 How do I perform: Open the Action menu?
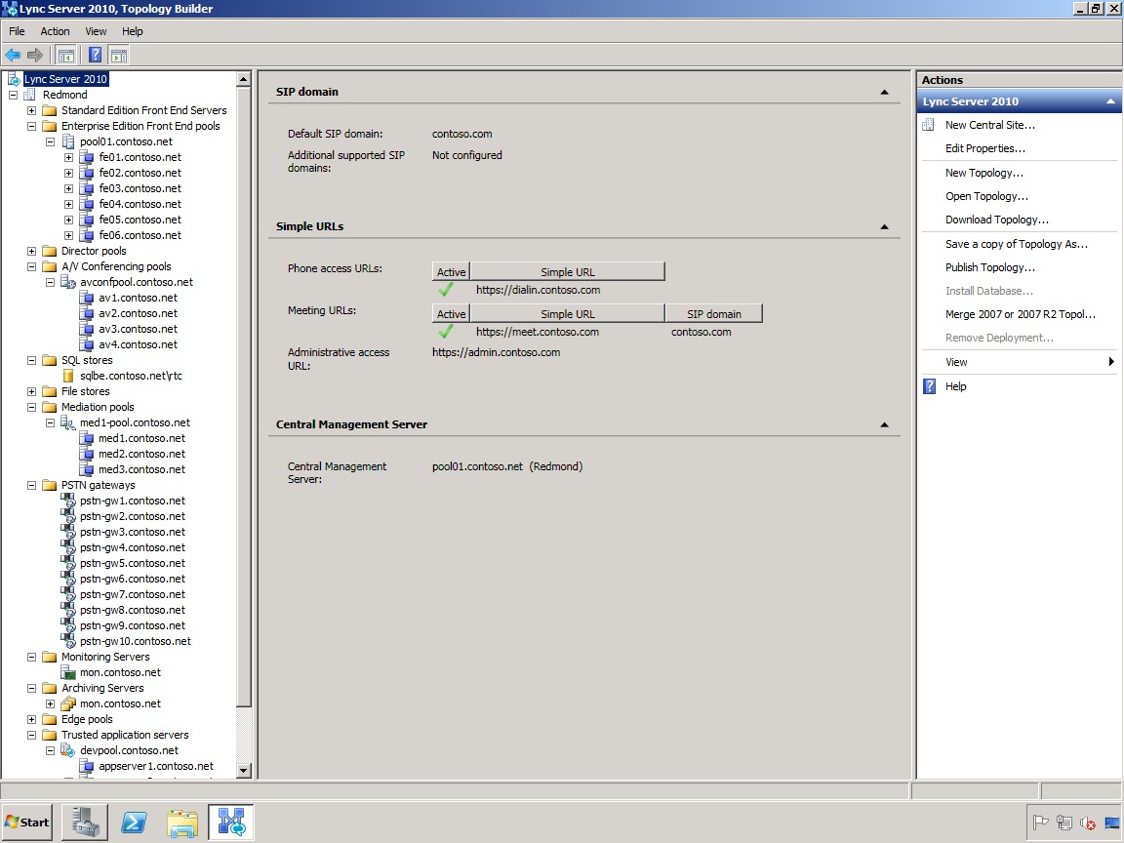[x=56, y=31]
